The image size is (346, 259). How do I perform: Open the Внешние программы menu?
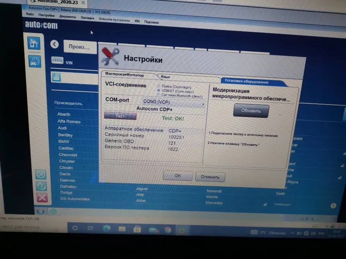(114, 20)
